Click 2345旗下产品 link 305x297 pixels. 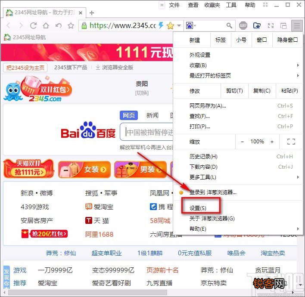[71, 68]
